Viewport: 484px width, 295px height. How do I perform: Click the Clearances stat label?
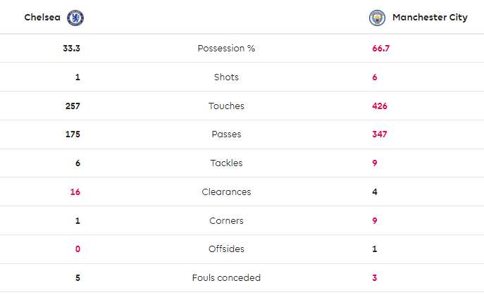(226, 192)
